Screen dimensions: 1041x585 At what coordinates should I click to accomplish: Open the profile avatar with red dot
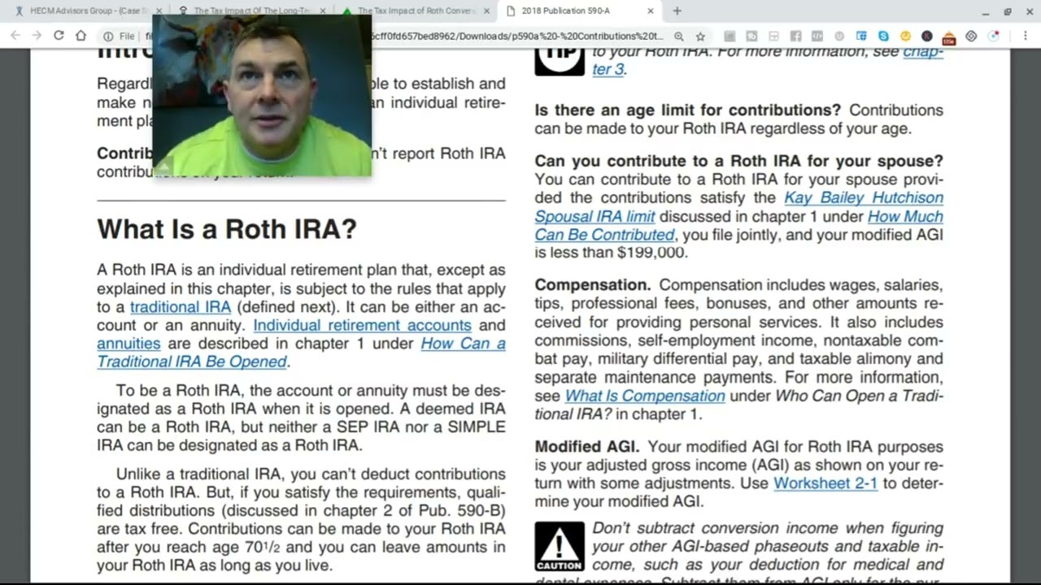993,37
